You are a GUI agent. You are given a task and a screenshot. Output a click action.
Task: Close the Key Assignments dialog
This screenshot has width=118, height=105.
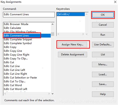click(115, 2)
